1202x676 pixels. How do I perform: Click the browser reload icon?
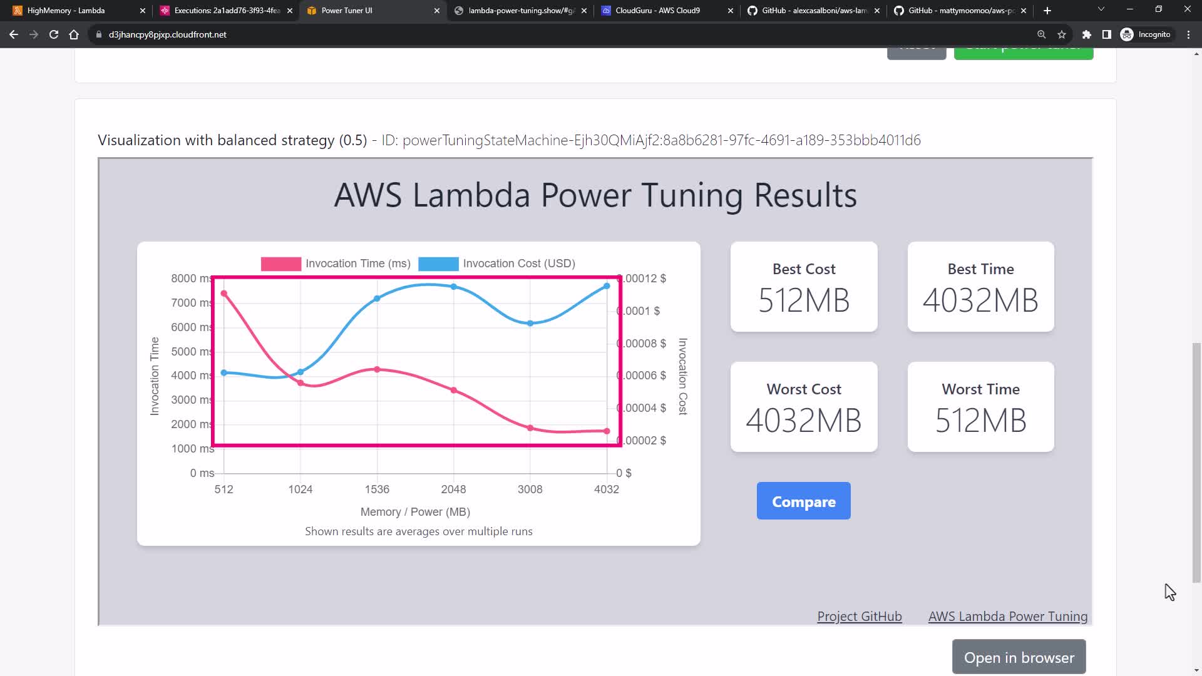point(54,34)
